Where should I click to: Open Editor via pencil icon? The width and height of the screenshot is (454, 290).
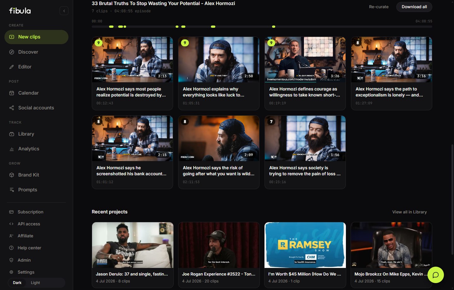(x=12, y=67)
